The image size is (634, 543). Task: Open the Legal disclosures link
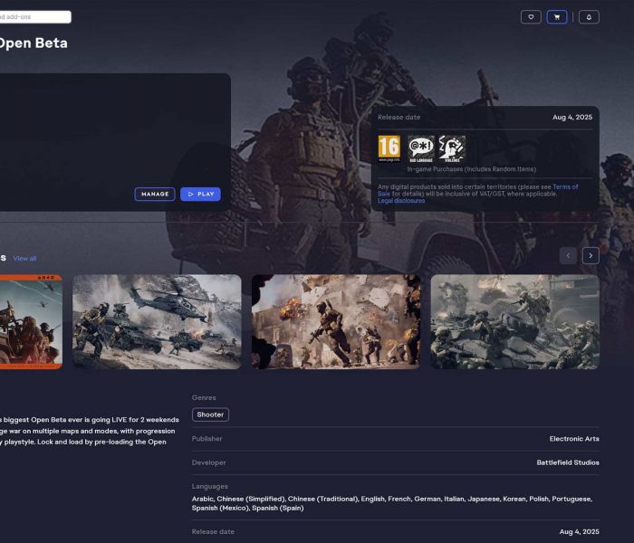click(x=401, y=201)
